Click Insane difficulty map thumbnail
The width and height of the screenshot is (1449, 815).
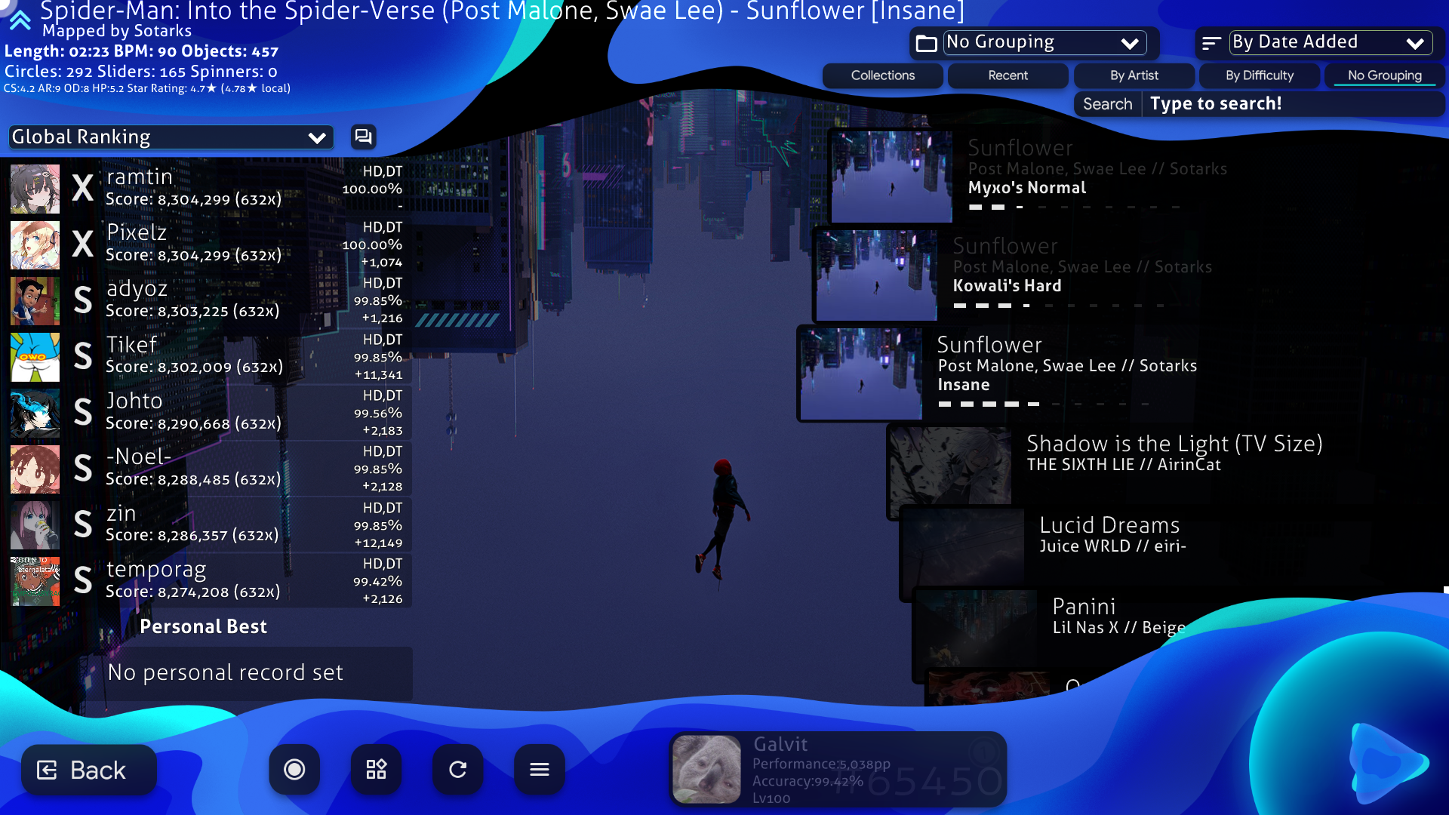tap(861, 374)
